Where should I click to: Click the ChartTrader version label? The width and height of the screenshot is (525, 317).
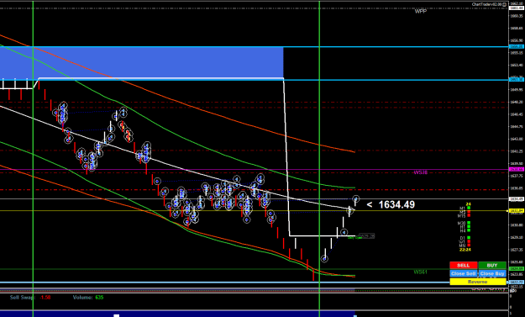coord(487,4)
